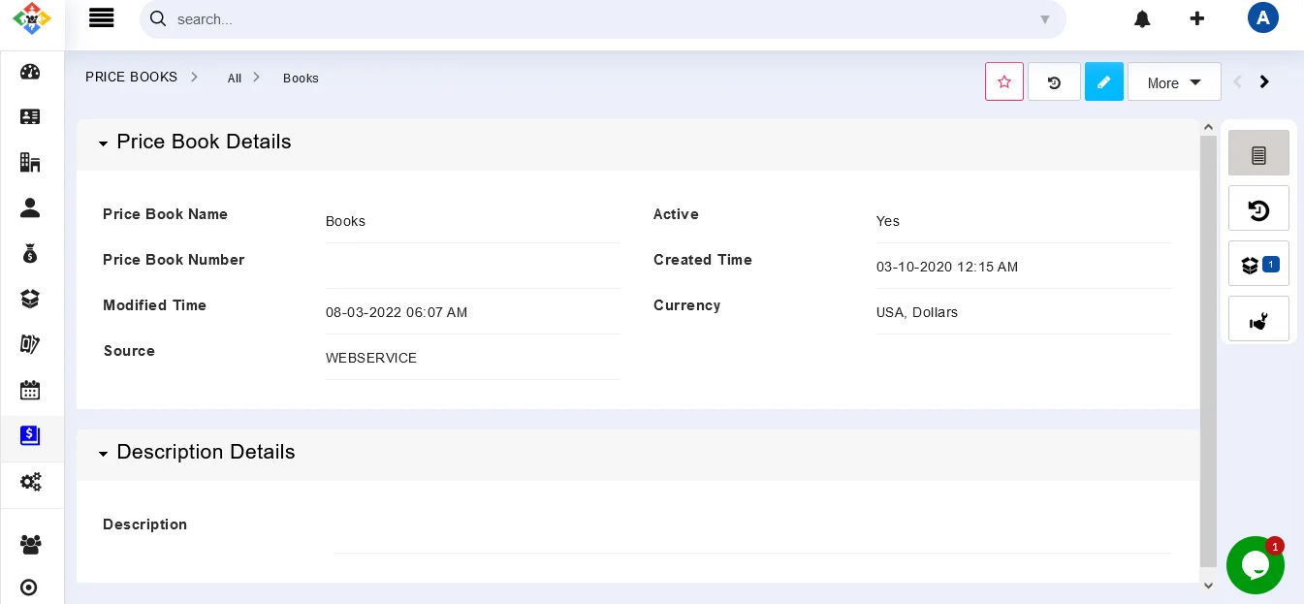1304x604 pixels.
Task: Toggle the hamburger navigation menu
Action: pyautogui.click(x=102, y=17)
